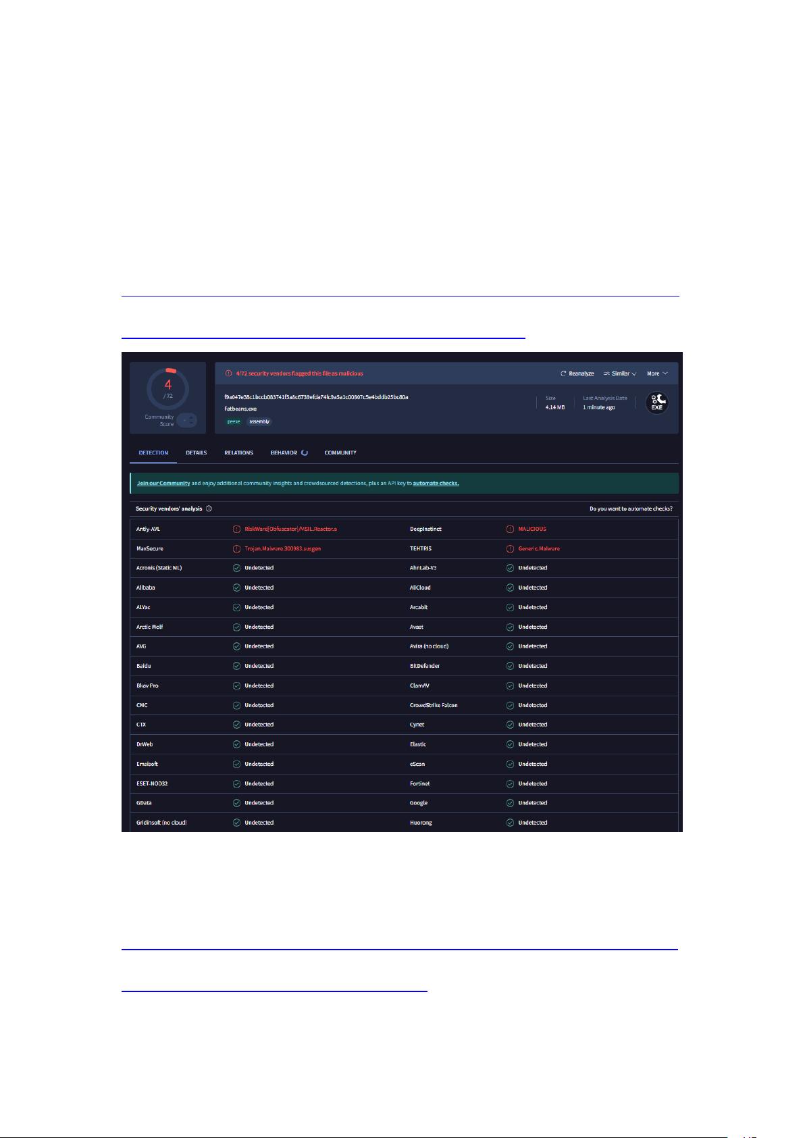
Task: Click Do you want to automate checks?
Action: pos(631,509)
